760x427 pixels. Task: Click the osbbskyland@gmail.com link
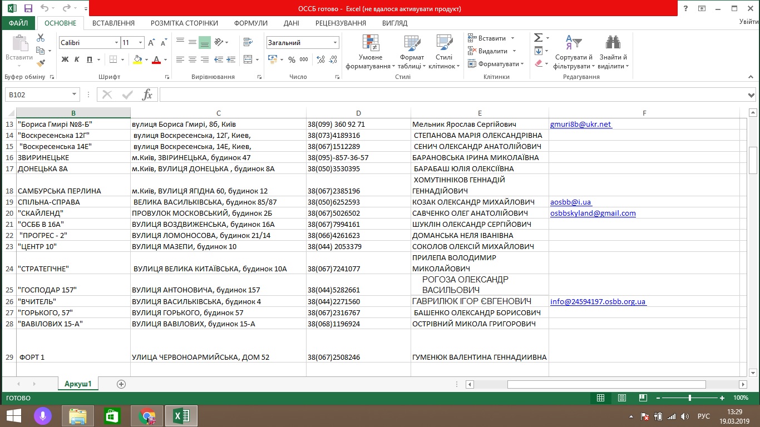pyautogui.click(x=593, y=213)
